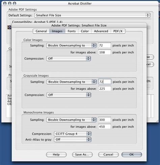This screenshot has width=160, height=165.
Task: Select the Images tab
Action: (57, 31)
